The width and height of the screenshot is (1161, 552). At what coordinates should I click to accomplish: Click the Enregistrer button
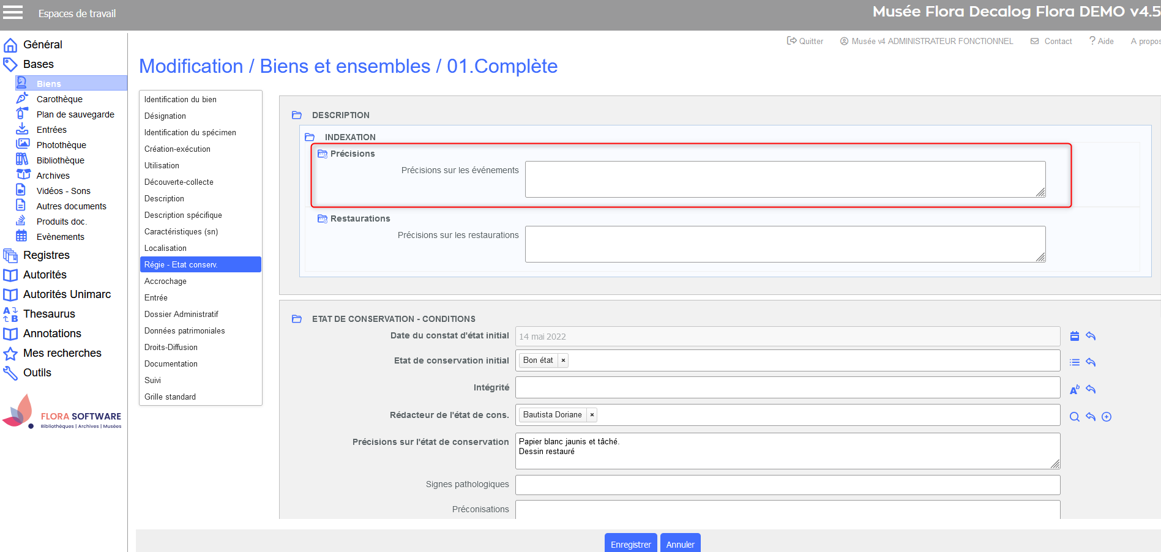(630, 544)
